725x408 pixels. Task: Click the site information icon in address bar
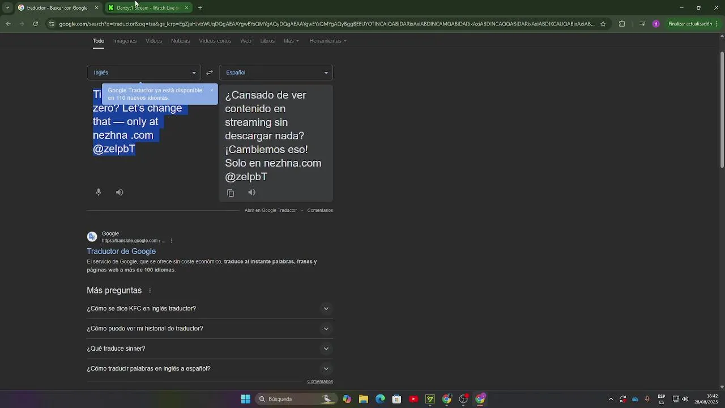(52, 24)
